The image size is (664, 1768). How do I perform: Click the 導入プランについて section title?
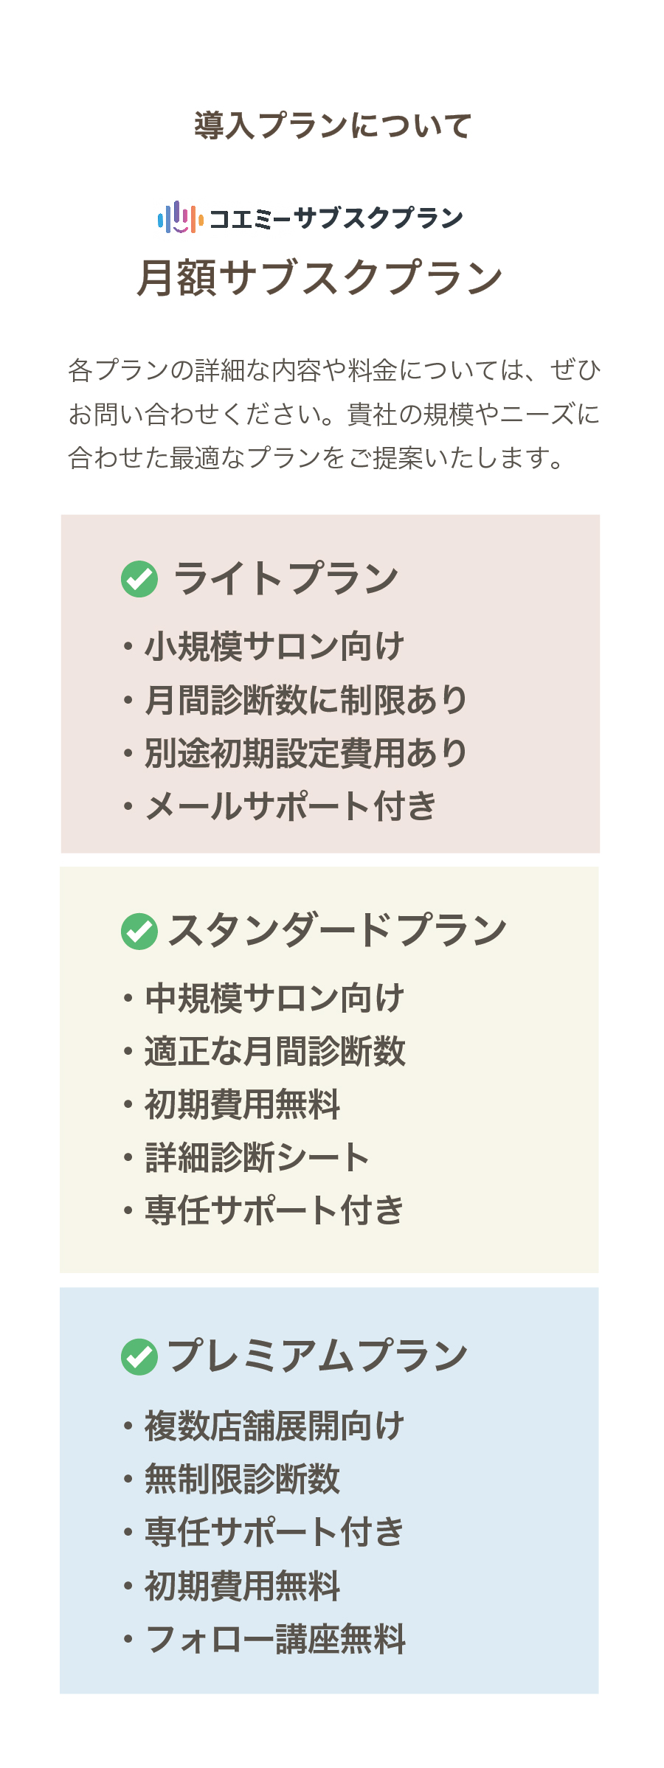(x=332, y=125)
